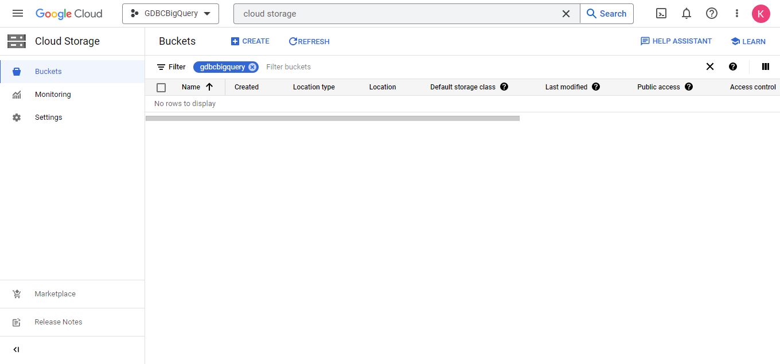Collapse the left sidebar panel

pyautogui.click(x=17, y=350)
